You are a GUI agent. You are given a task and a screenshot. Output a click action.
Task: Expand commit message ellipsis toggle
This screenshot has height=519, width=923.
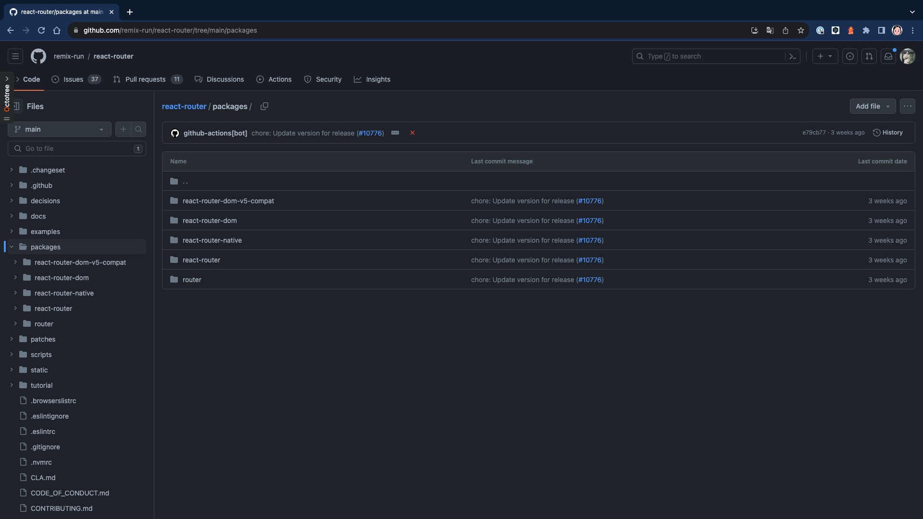click(x=395, y=133)
